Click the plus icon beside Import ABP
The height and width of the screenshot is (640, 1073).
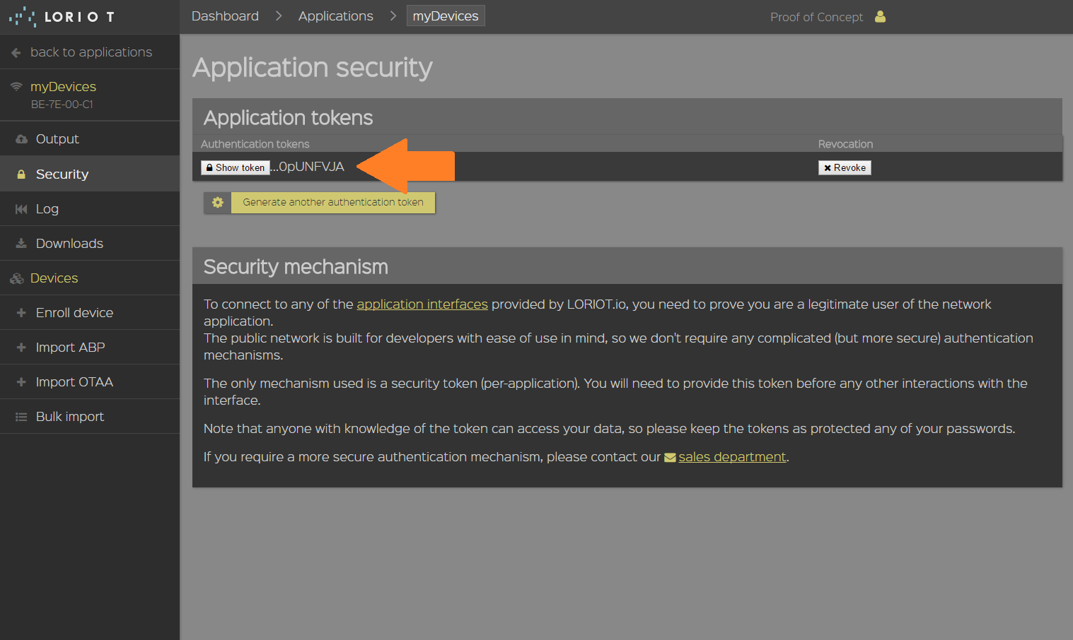pos(21,348)
